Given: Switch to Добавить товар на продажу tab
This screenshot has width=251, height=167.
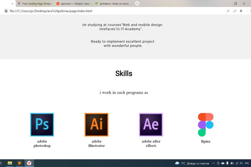Looking at the screenshot, I should (x=113, y=3).
